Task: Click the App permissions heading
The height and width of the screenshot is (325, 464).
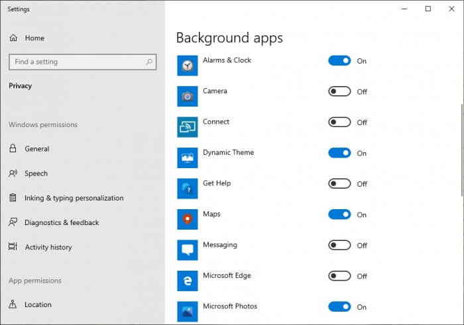Action: point(35,281)
